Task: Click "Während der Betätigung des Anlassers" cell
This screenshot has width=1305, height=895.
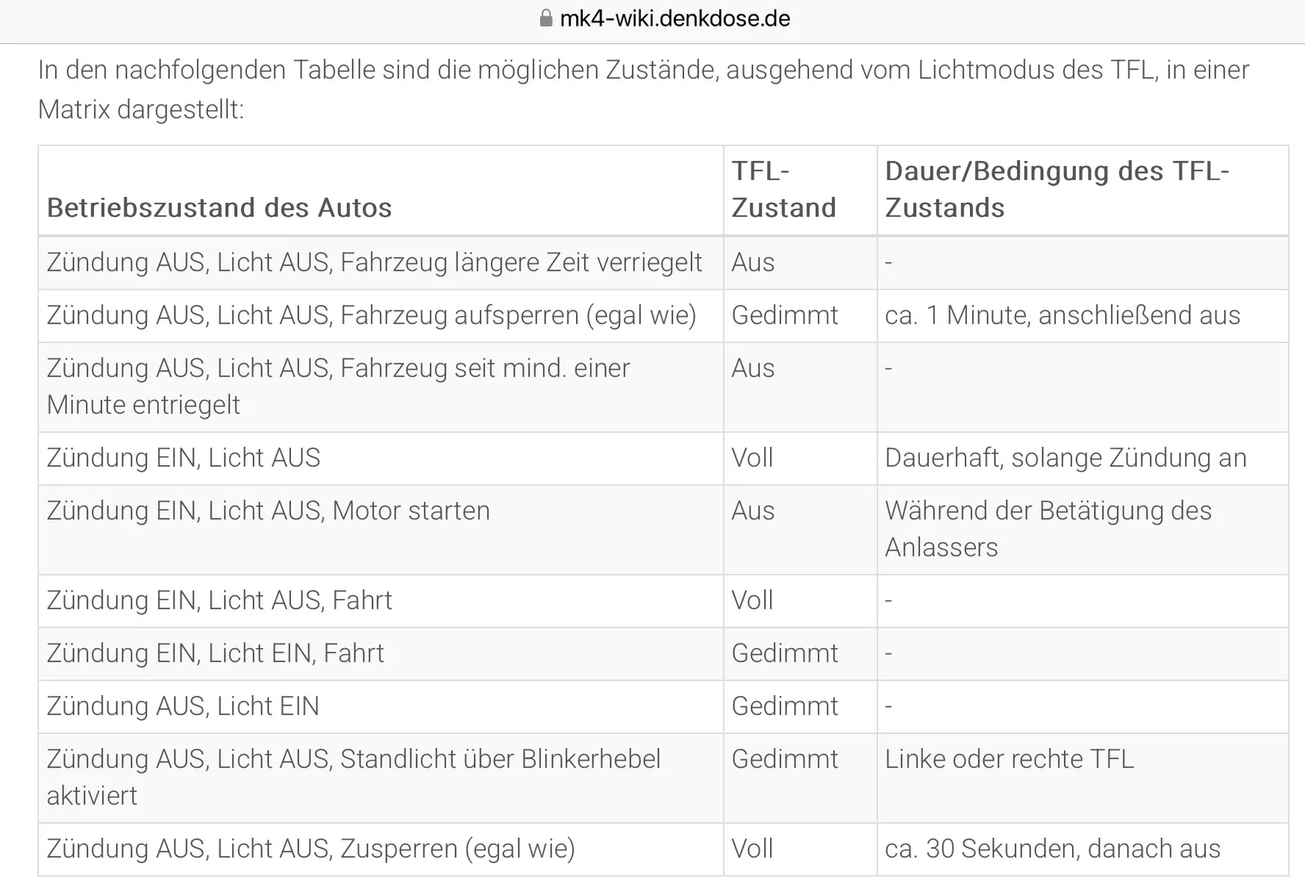Action: click(1048, 529)
